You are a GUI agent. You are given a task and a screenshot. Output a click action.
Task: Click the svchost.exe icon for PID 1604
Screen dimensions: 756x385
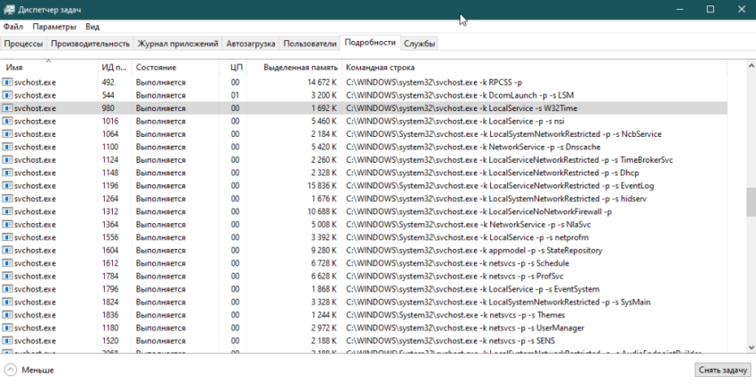click(x=7, y=251)
